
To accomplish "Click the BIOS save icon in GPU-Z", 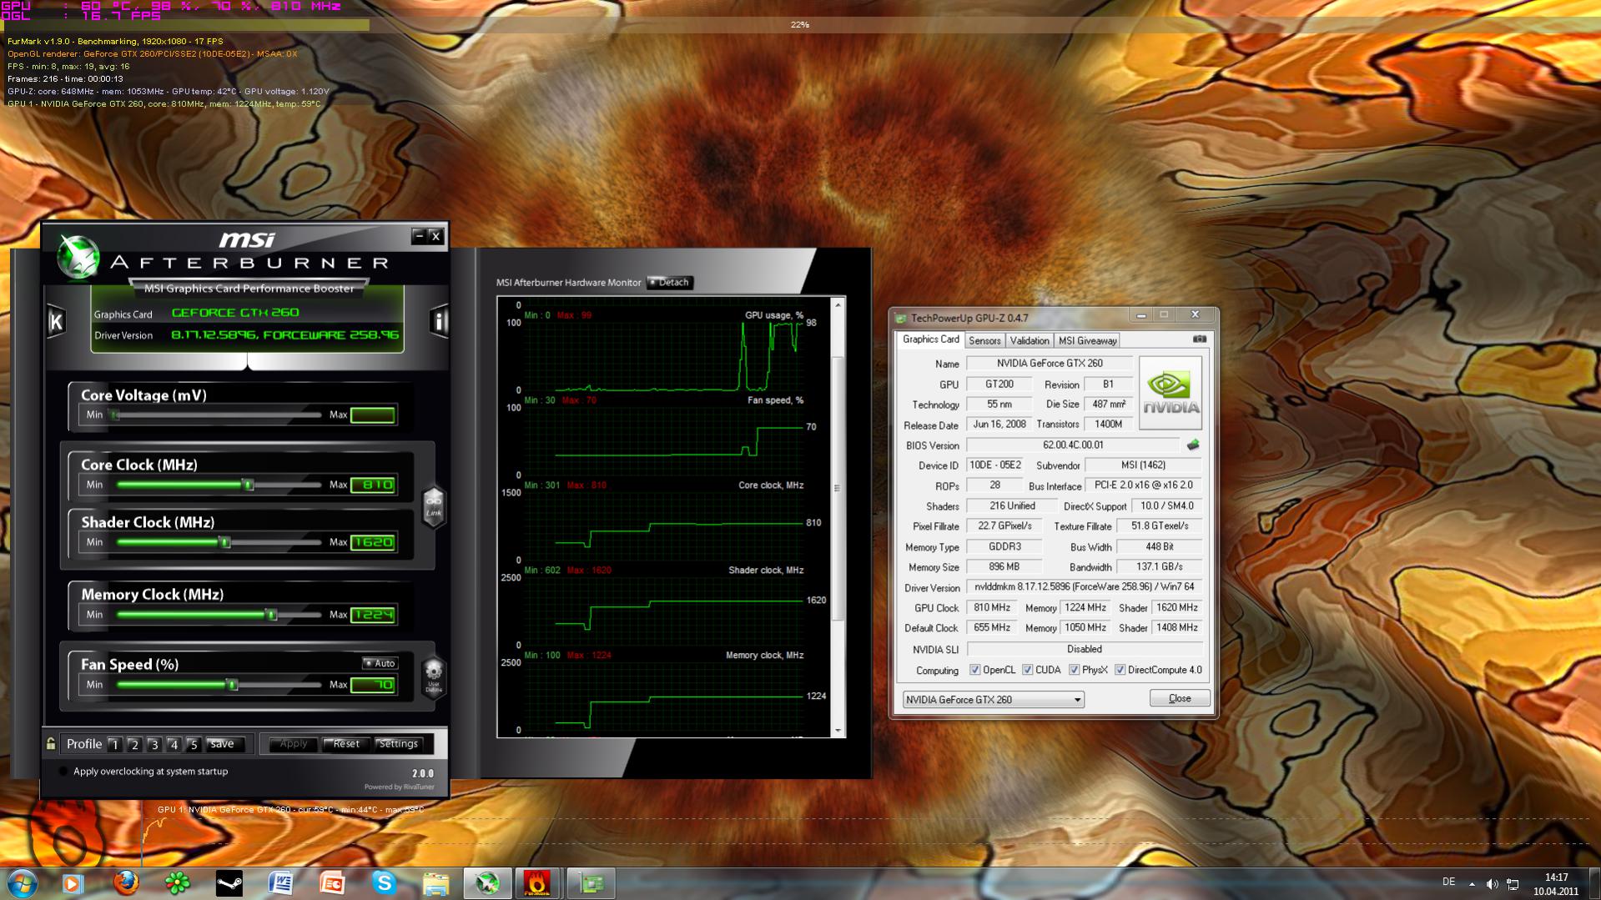I will pyautogui.click(x=1193, y=445).
